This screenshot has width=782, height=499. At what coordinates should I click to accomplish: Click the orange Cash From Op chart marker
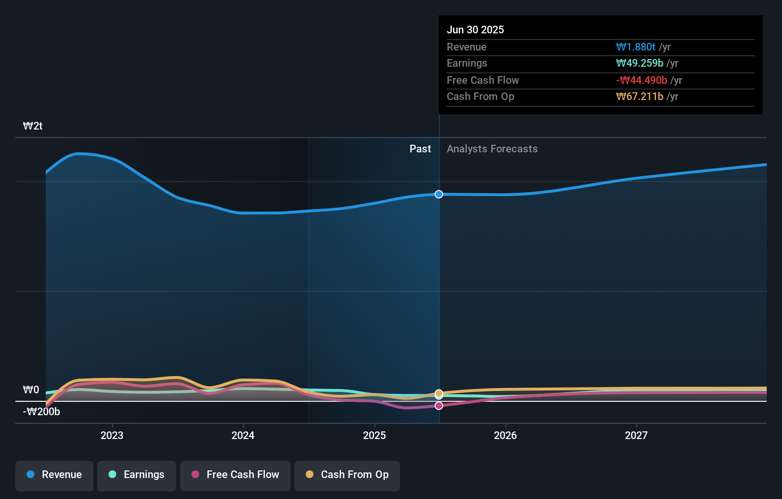(x=438, y=393)
